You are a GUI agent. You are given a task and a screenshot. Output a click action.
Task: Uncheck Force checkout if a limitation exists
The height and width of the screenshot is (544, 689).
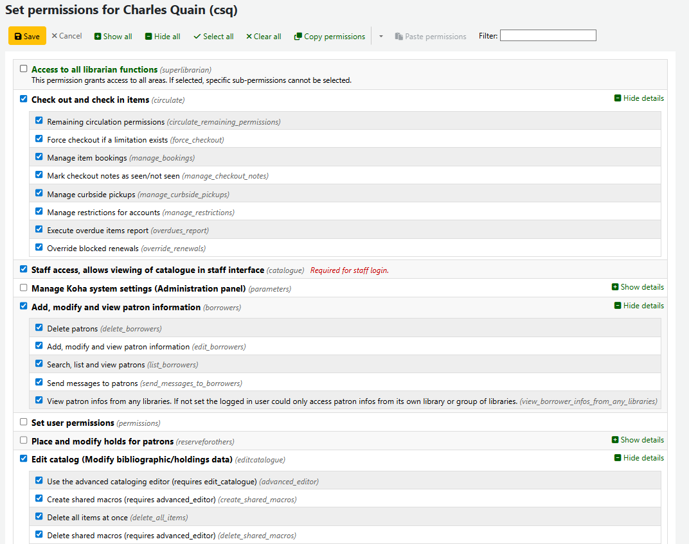point(39,139)
